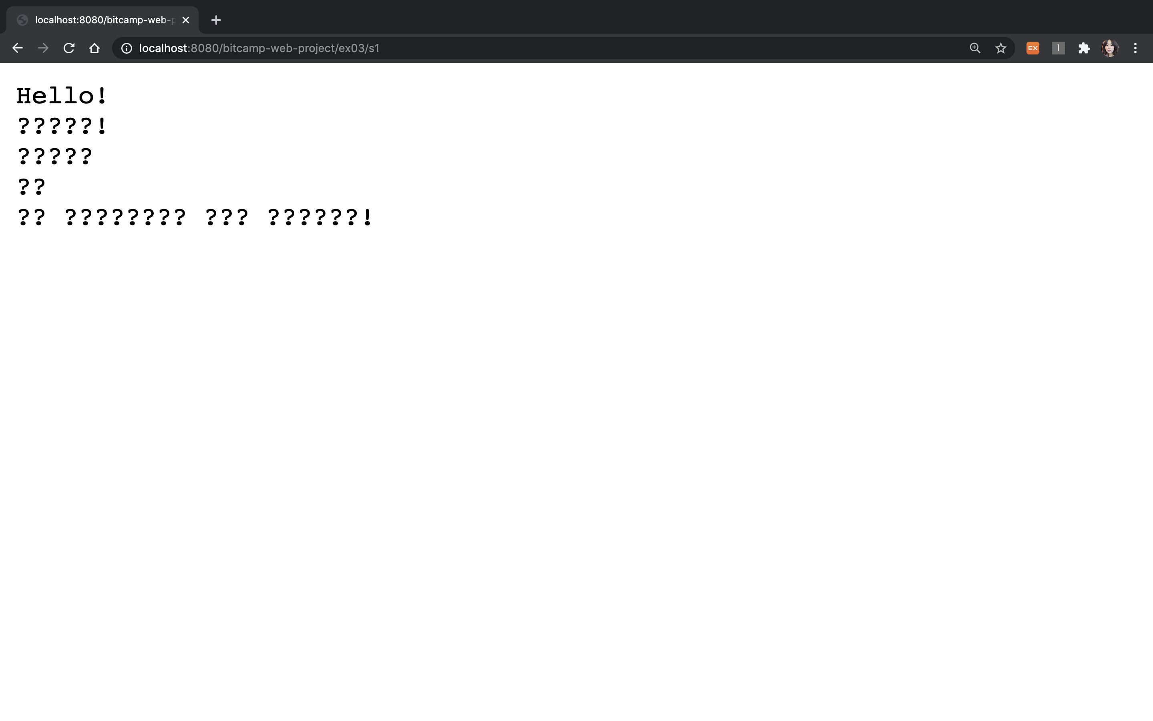This screenshot has height=721, width=1153.
Task: Reload the current page
Action: (x=69, y=48)
